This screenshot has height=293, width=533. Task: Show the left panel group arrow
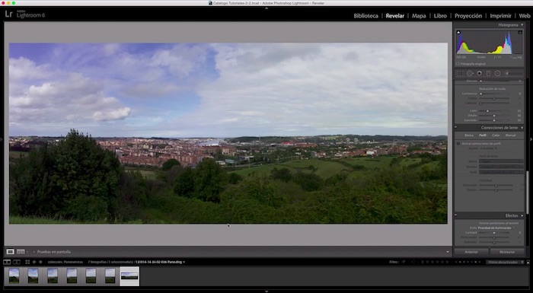tap(2, 139)
